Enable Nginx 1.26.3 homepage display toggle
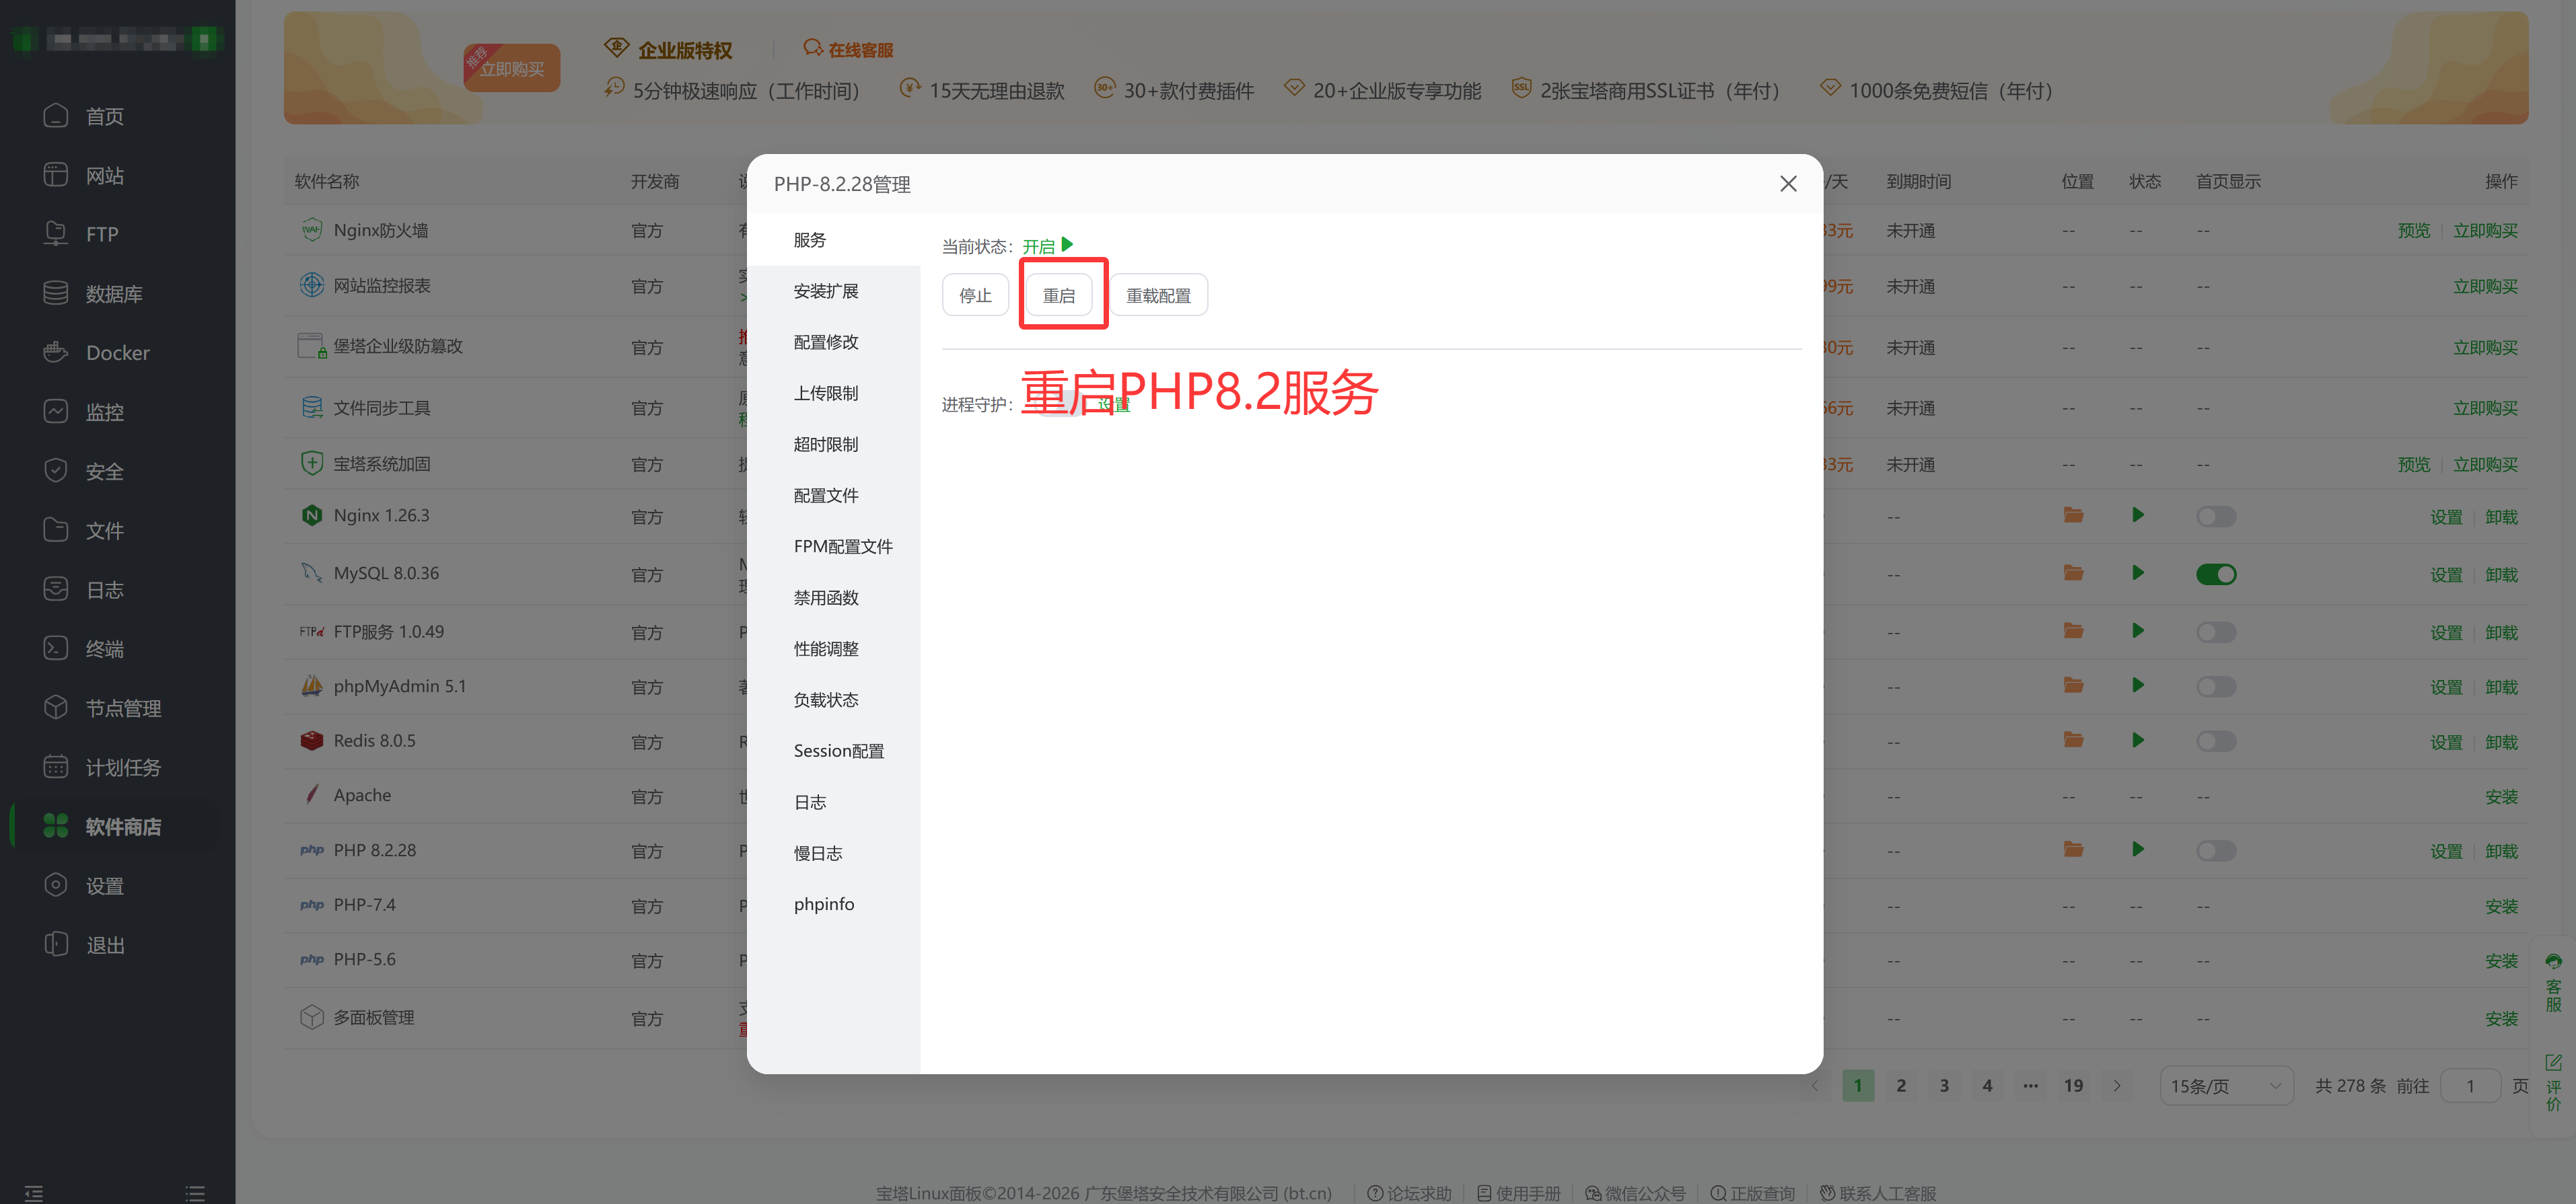This screenshot has height=1204, width=2576. 2215,517
